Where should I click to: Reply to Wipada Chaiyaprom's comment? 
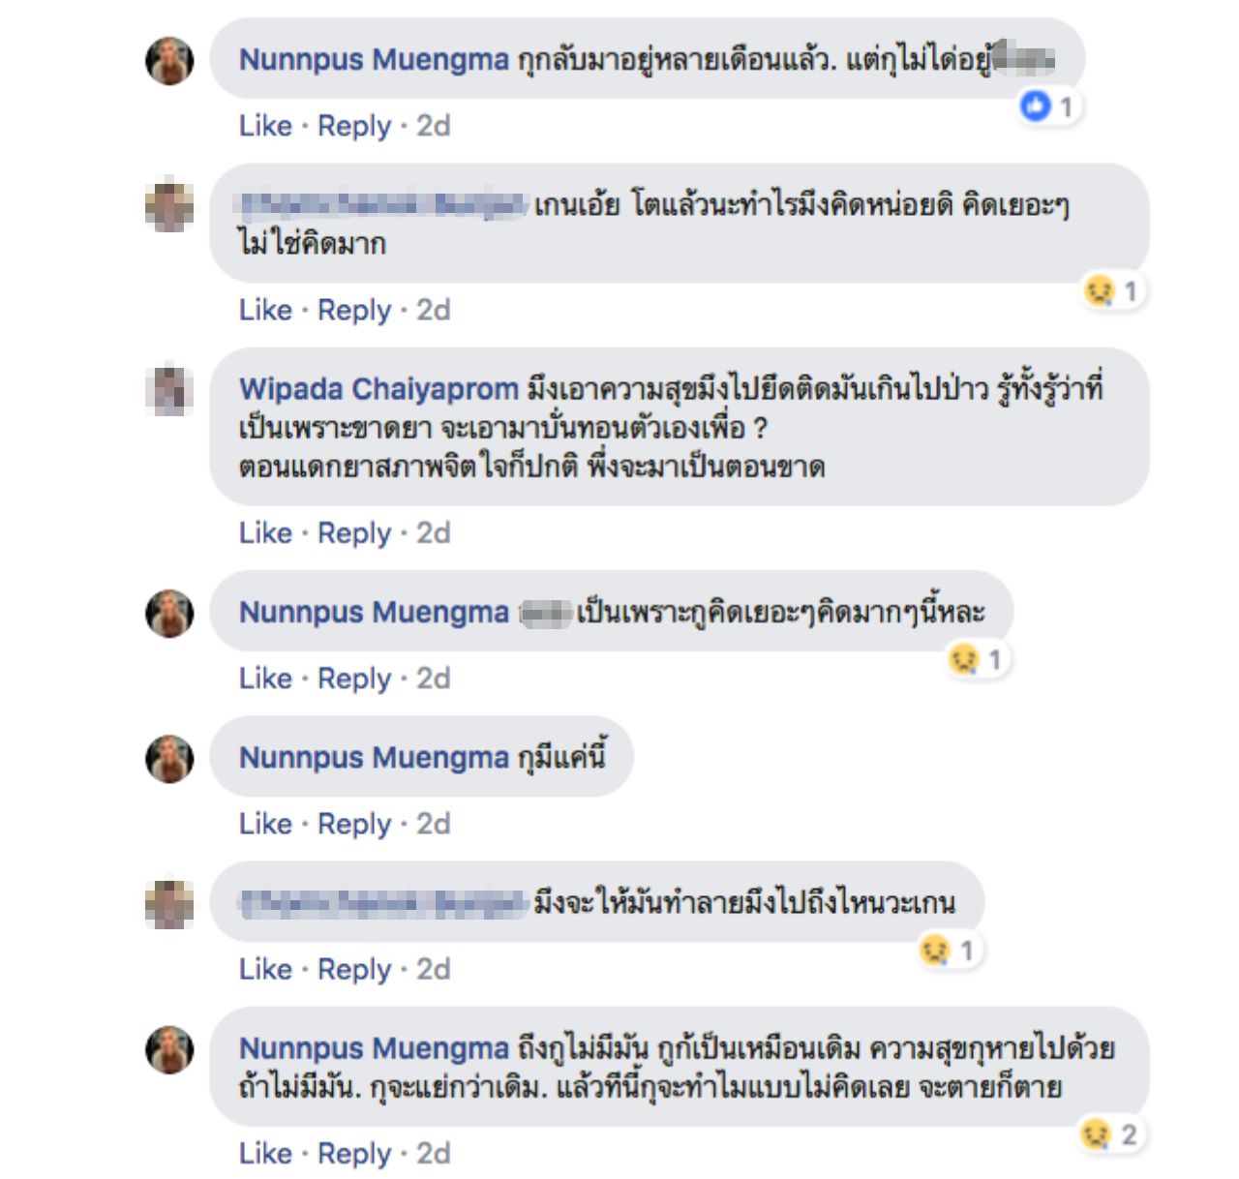pos(354,533)
